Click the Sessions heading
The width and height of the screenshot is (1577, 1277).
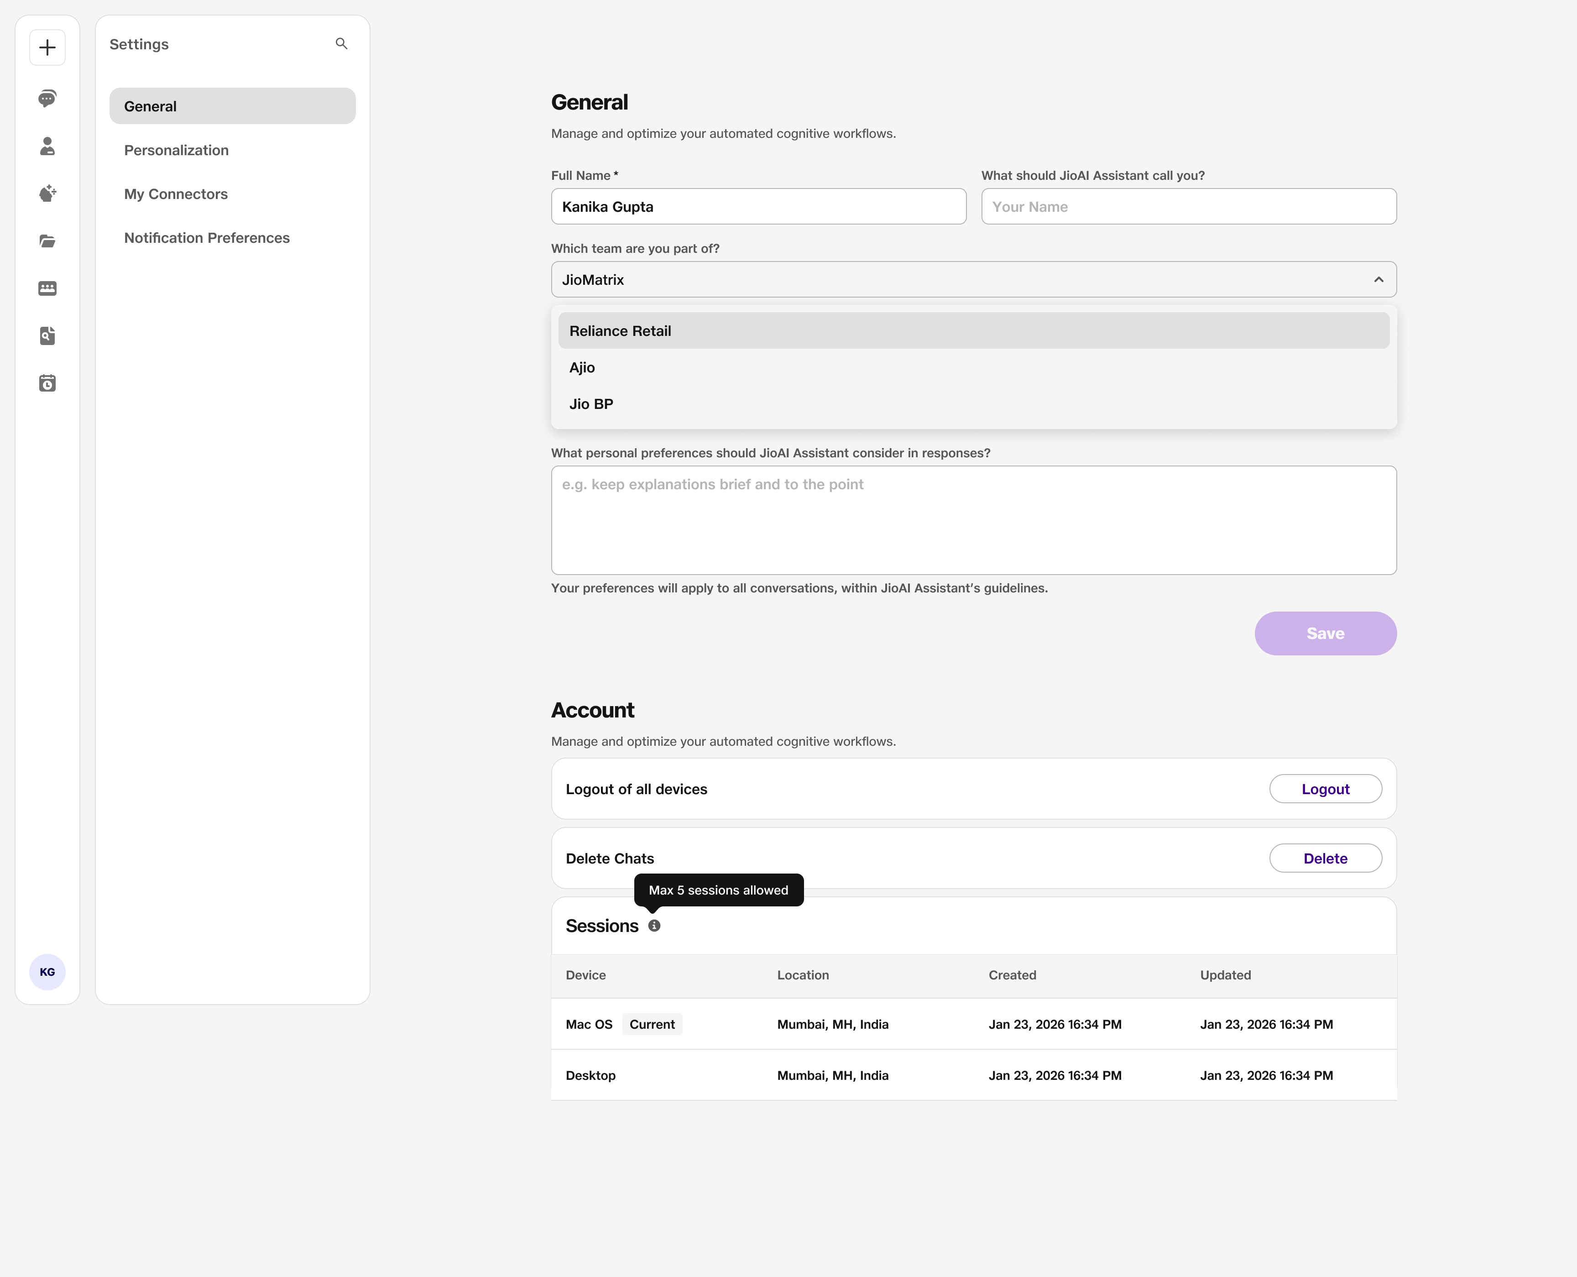coord(602,926)
